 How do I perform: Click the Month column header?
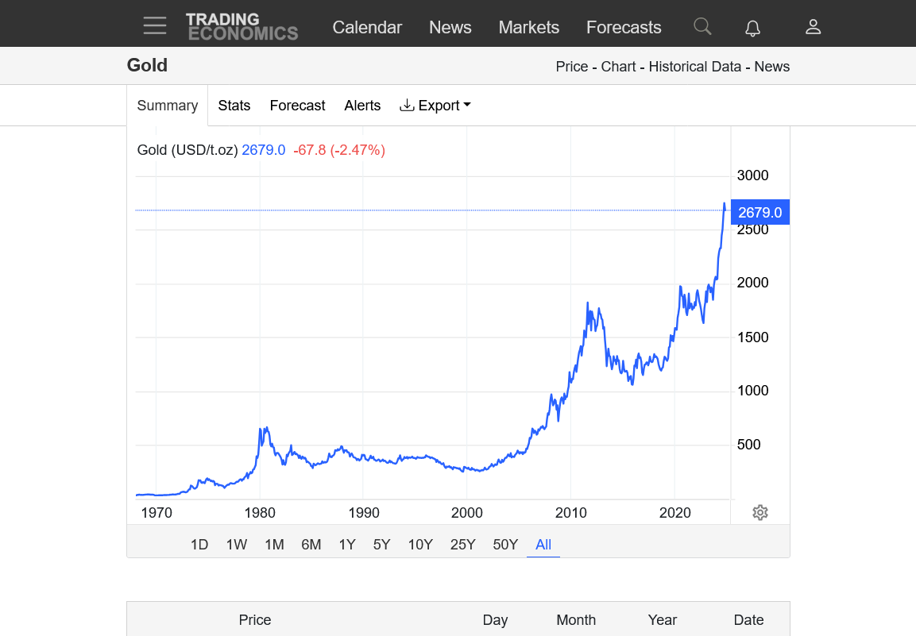pyautogui.click(x=576, y=620)
